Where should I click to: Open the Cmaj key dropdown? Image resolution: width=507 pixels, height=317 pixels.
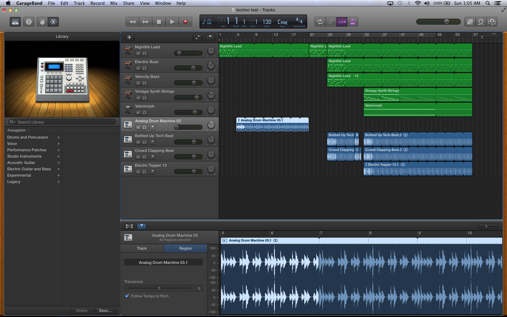[282, 22]
